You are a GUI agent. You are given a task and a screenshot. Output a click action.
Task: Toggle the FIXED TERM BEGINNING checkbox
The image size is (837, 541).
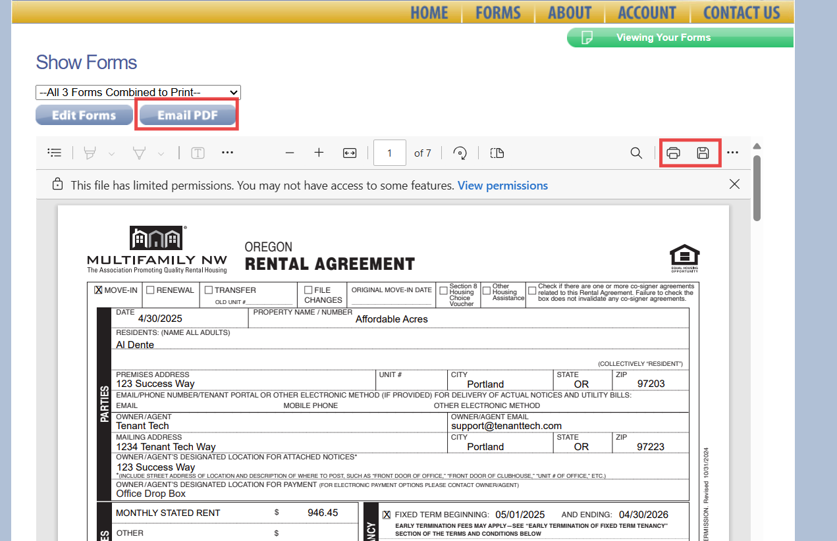coord(387,515)
